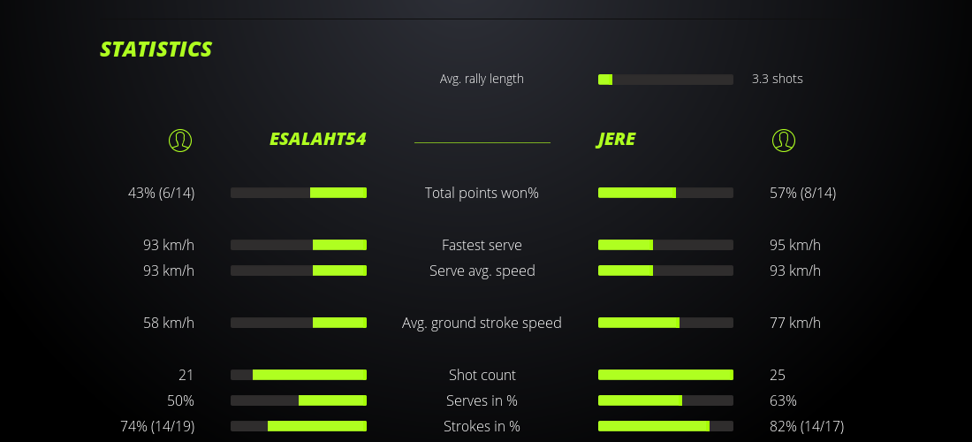This screenshot has width=972, height=442.
Task: Click the Avg. ground stroke speed label
Action: (x=482, y=323)
